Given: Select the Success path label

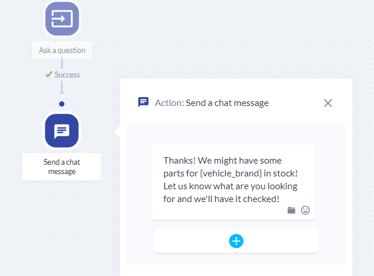Looking at the screenshot, I should click(67, 75).
